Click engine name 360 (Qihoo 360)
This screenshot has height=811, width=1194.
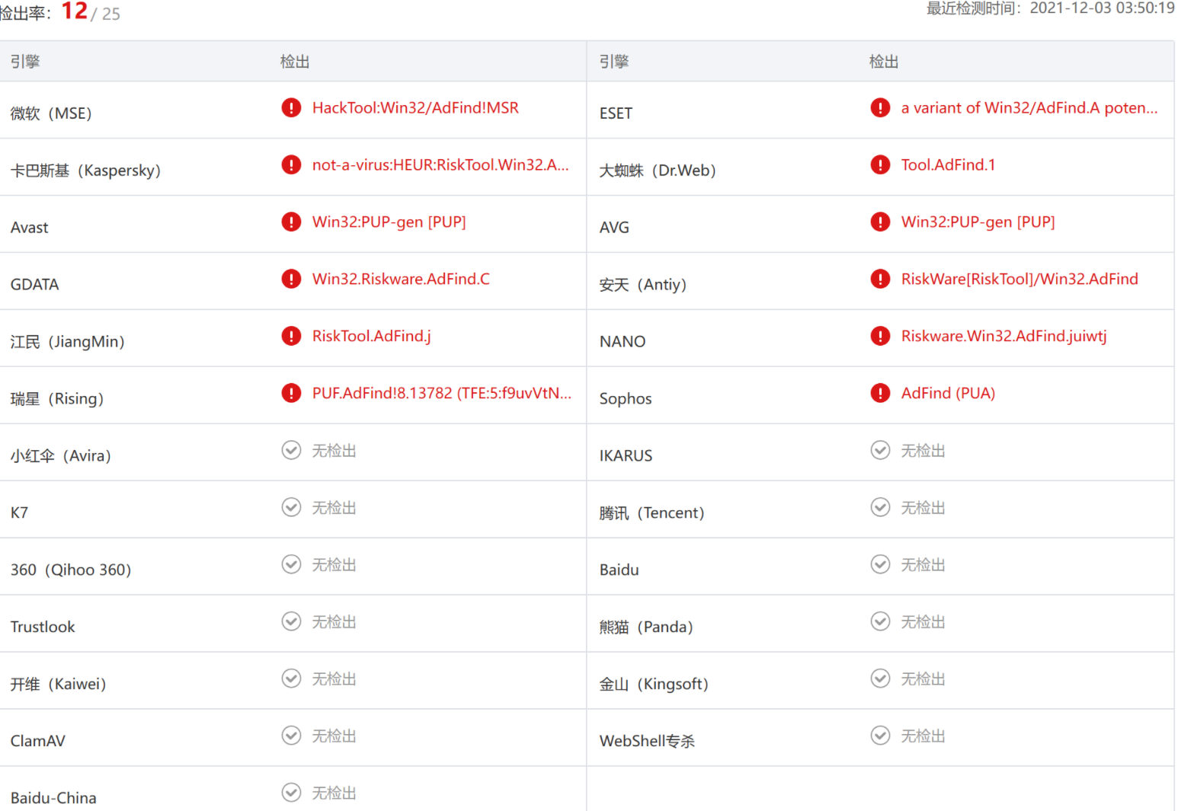[x=71, y=570]
